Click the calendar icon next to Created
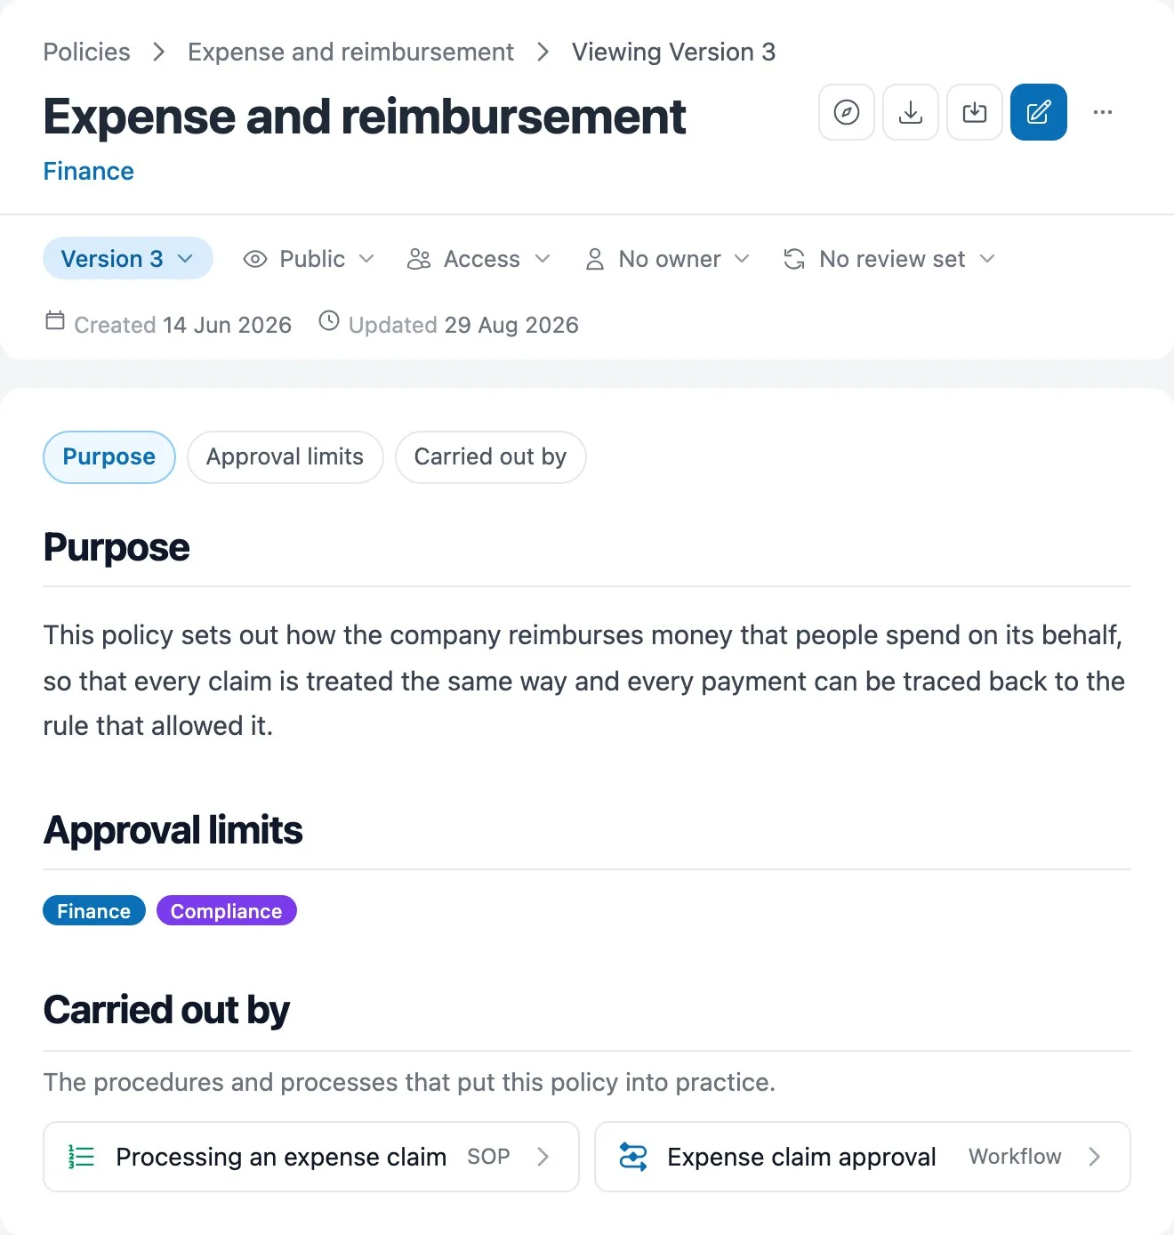Screen dimensions: 1174x1235 [x=55, y=320]
